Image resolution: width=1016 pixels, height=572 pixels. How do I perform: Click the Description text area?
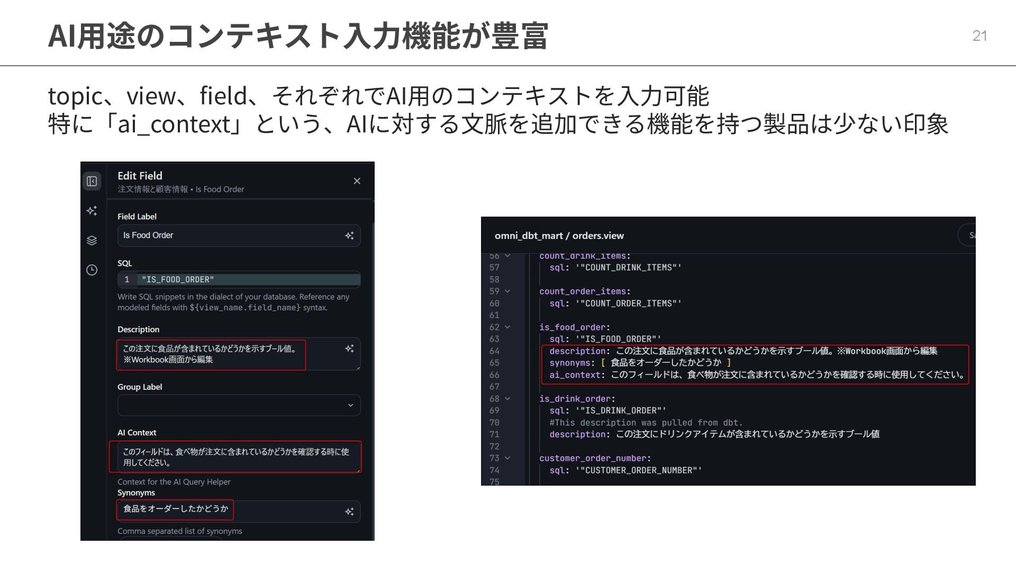point(212,354)
